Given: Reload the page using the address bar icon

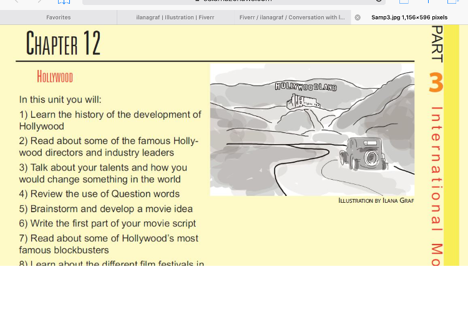Looking at the screenshot, I should 378,2.
